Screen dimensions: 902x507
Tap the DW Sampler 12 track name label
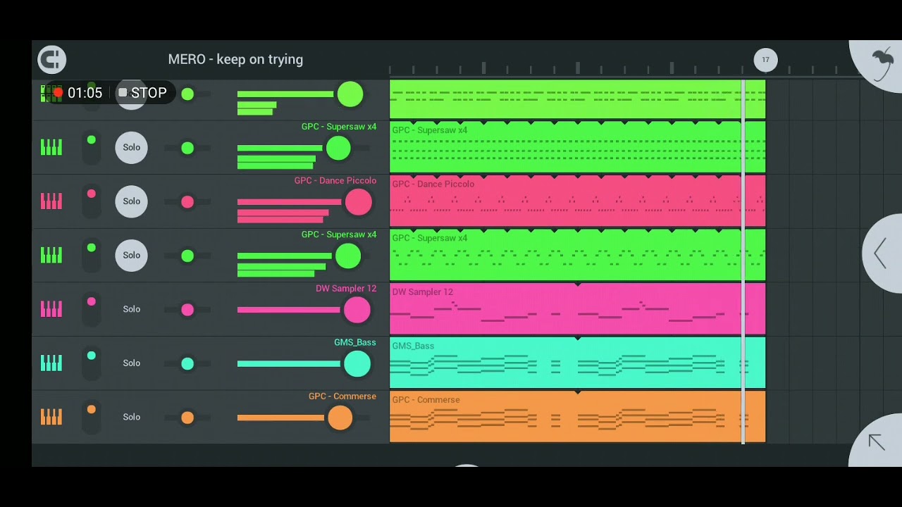click(x=346, y=289)
